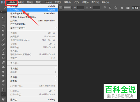Expand the toolbox double-arrow toggle
The height and width of the screenshot is (102, 140).
pyautogui.click(x=1, y=12)
